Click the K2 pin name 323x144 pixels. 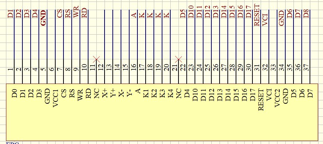click(154, 93)
